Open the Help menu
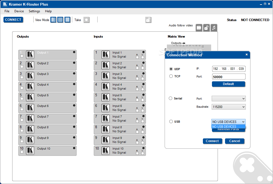This screenshot has width=273, height=184. tap(48, 11)
